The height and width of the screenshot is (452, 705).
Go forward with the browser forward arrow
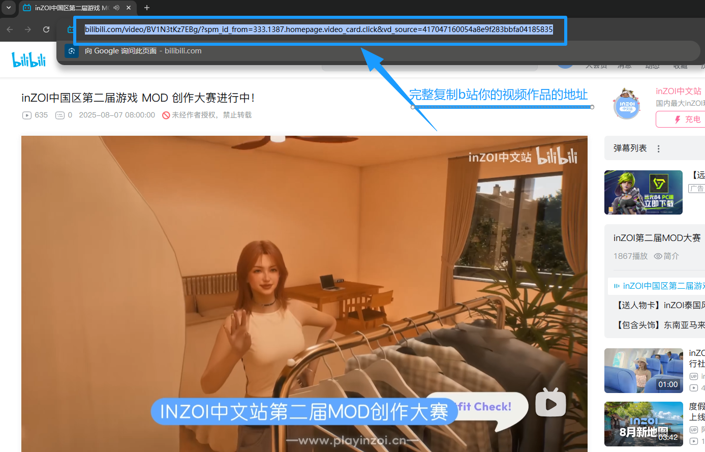pyautogui.click(x=28, y=29)
